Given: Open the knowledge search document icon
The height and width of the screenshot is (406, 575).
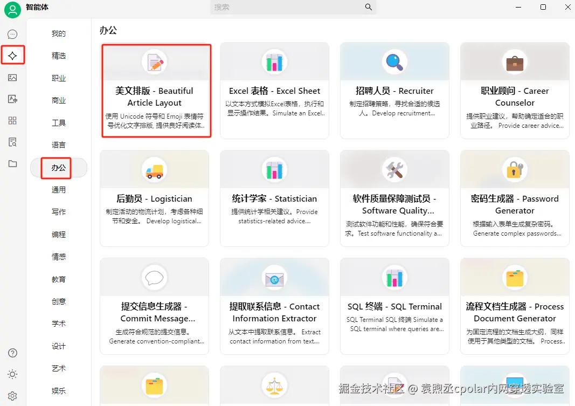Looking at the screenshot, I should 12,142.
